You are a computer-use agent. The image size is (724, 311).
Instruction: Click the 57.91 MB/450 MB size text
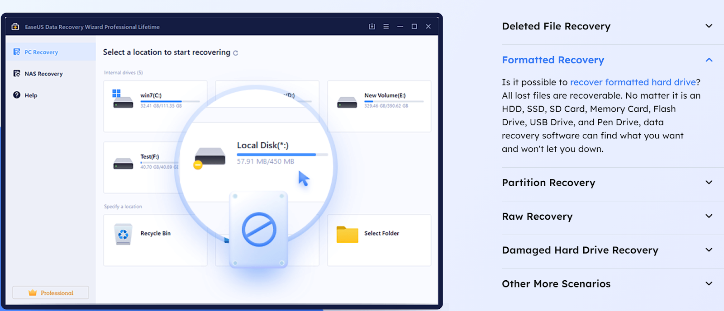click(x=266, y=161)
